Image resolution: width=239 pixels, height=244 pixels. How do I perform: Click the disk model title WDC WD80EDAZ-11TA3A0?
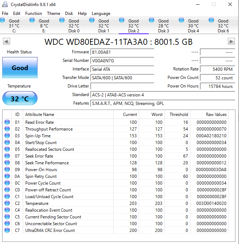coord(118,42)
